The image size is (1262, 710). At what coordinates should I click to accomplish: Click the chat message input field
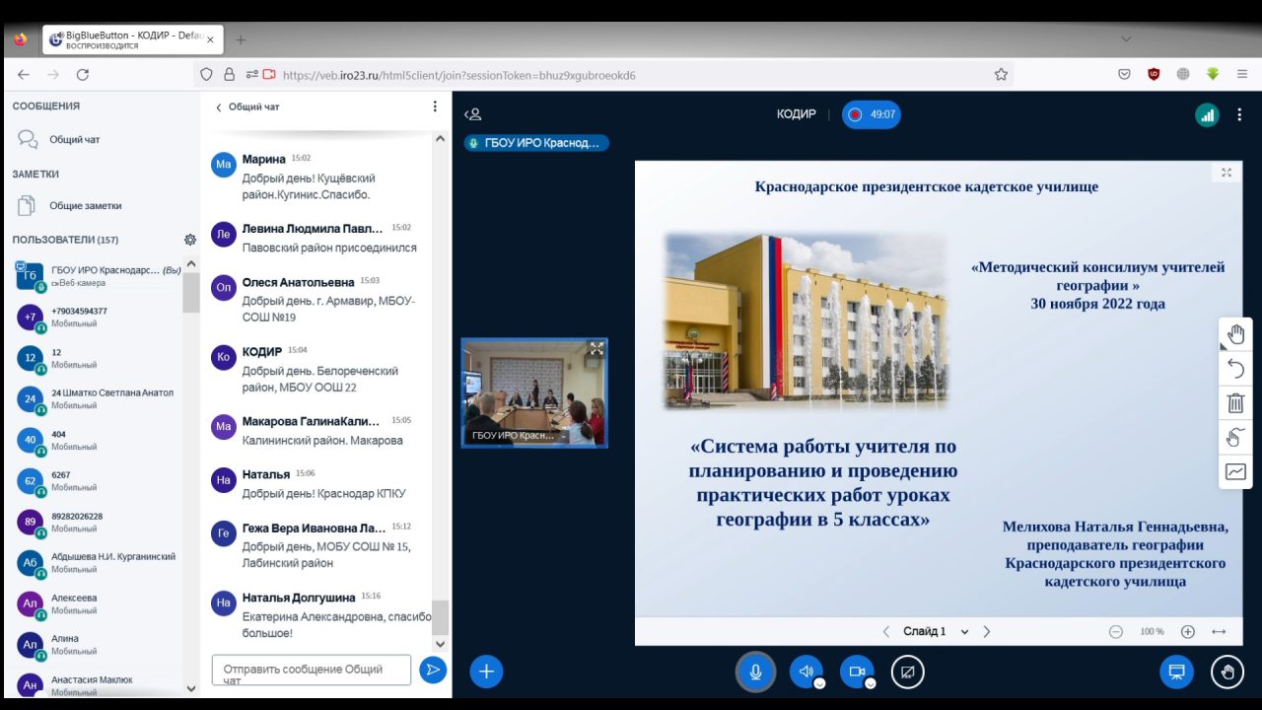pyautogui.click(x=312, y=670)
